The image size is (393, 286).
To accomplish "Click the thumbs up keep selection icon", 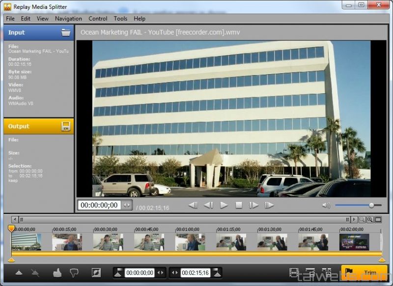I will coord(57,273).
